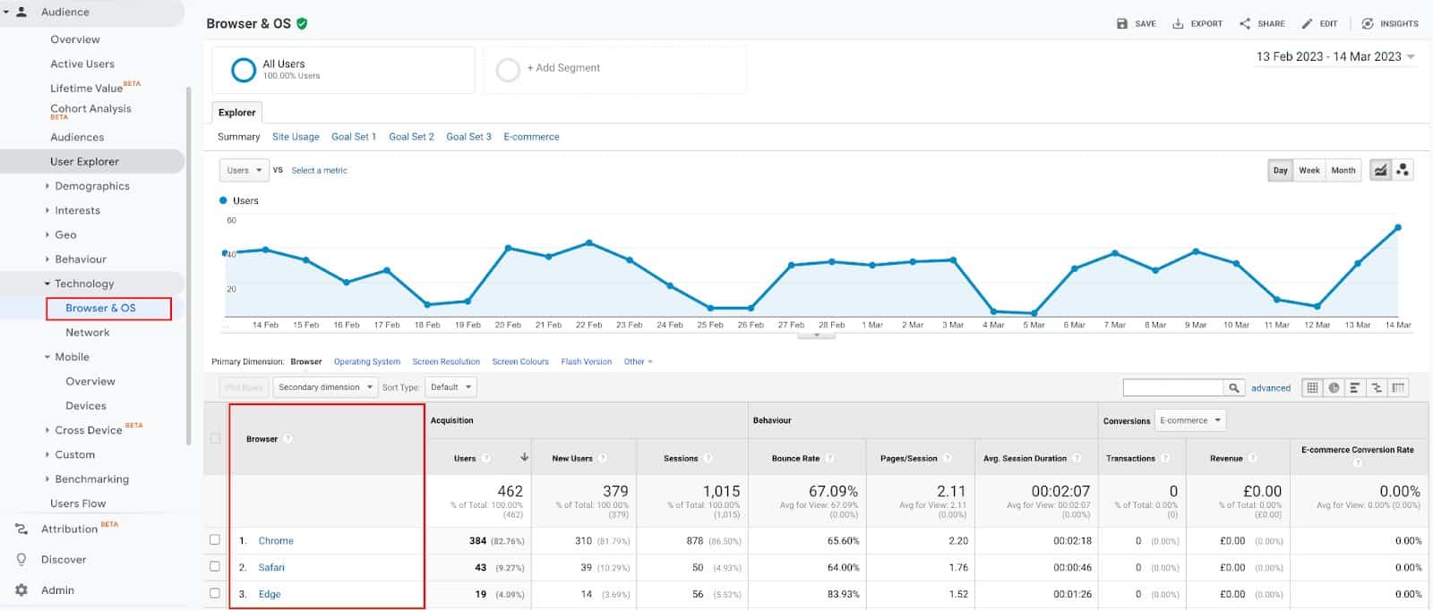Open the Sort Type Default dropdown

pyautogui.click(x=451, y=387)
